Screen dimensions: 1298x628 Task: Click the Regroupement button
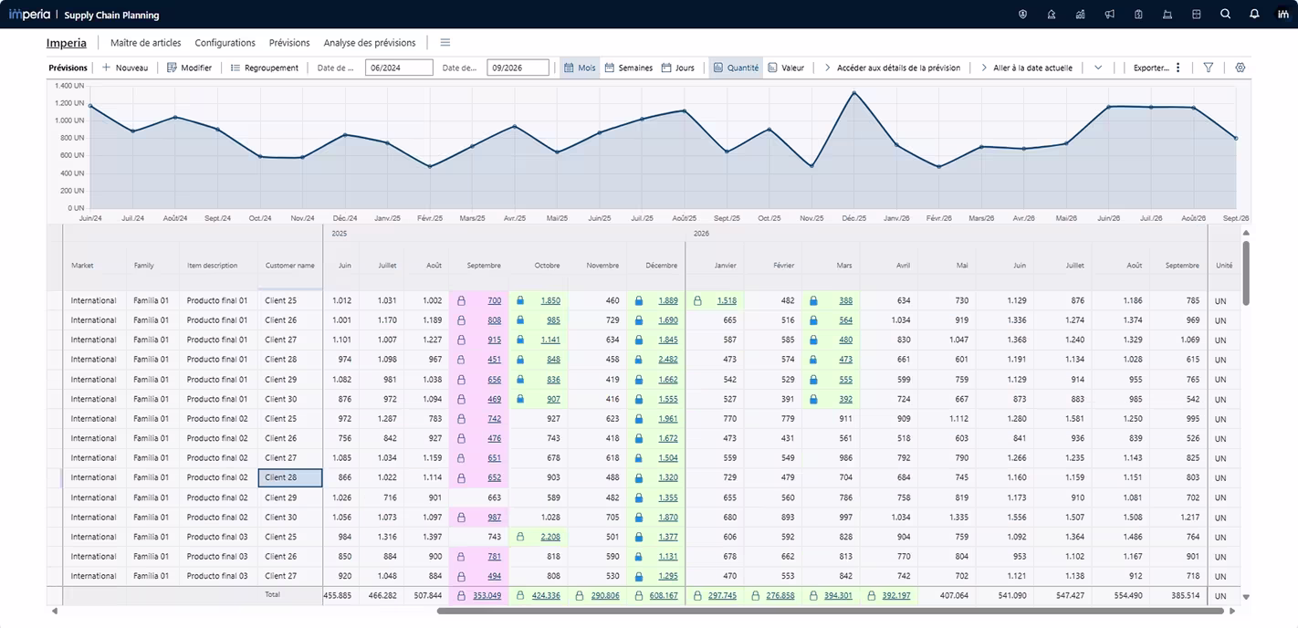click(x=264, y=68)
